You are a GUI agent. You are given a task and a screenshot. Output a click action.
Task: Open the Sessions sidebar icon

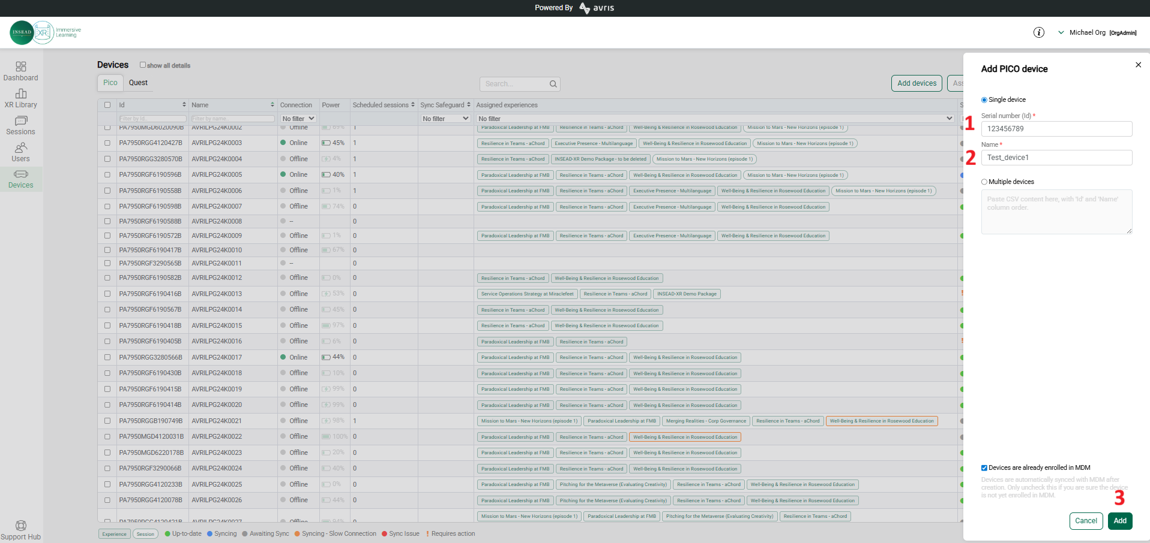point(21,120)
